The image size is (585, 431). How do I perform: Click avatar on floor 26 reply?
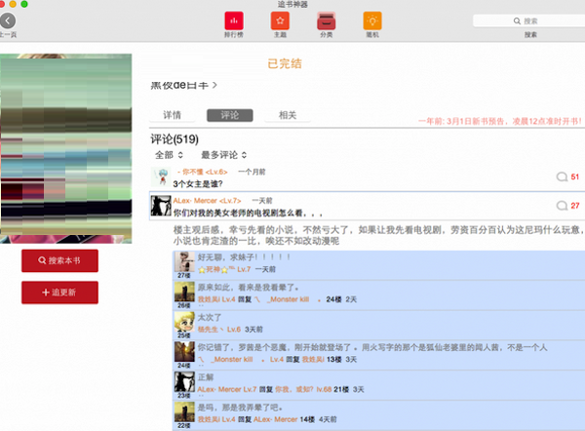coord(184,292)
